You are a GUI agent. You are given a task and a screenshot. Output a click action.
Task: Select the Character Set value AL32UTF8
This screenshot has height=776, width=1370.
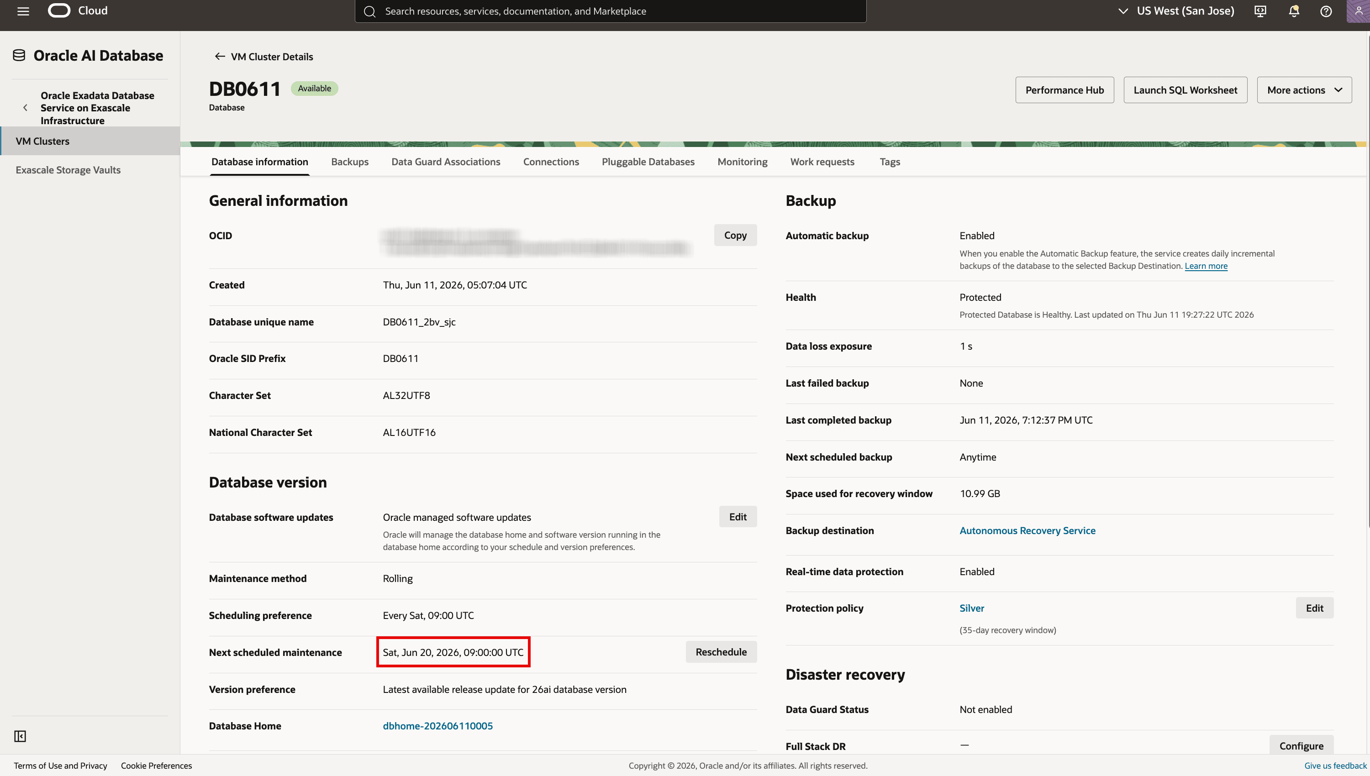pyautogui.click(x=406, y=395)
